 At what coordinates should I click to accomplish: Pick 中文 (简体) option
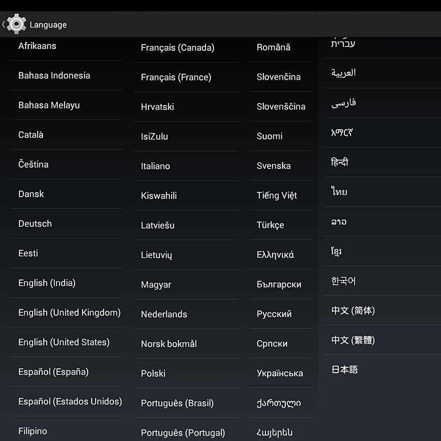382,310
